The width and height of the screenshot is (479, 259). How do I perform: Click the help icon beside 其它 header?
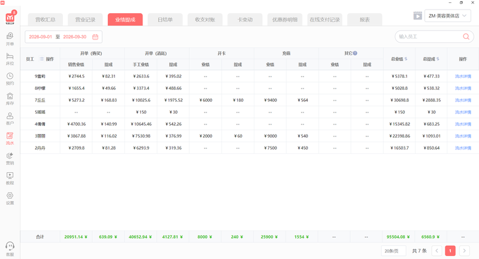[355, 53]
